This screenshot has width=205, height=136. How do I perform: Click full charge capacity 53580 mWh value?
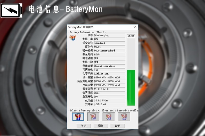(110, 81)
